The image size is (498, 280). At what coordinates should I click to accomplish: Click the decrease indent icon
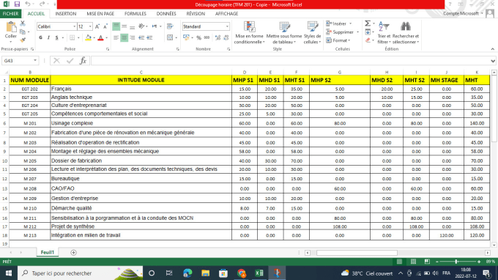click(x=141, y=38)
